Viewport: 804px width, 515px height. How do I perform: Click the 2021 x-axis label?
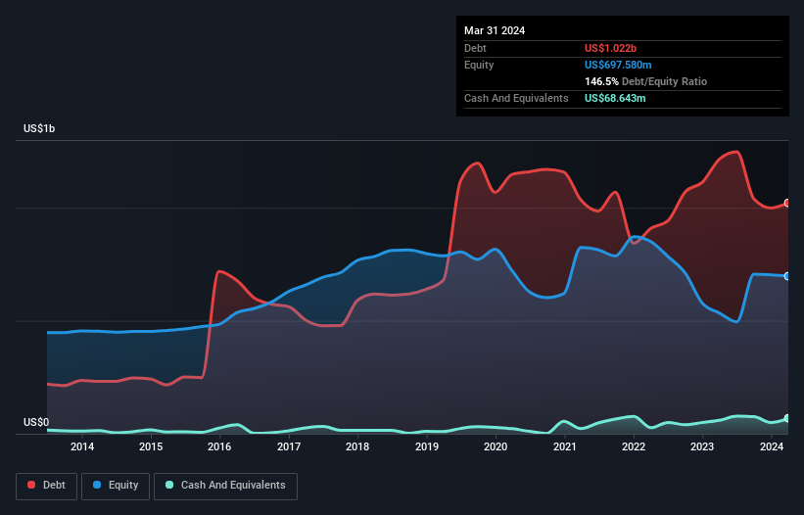click(564, 446)
